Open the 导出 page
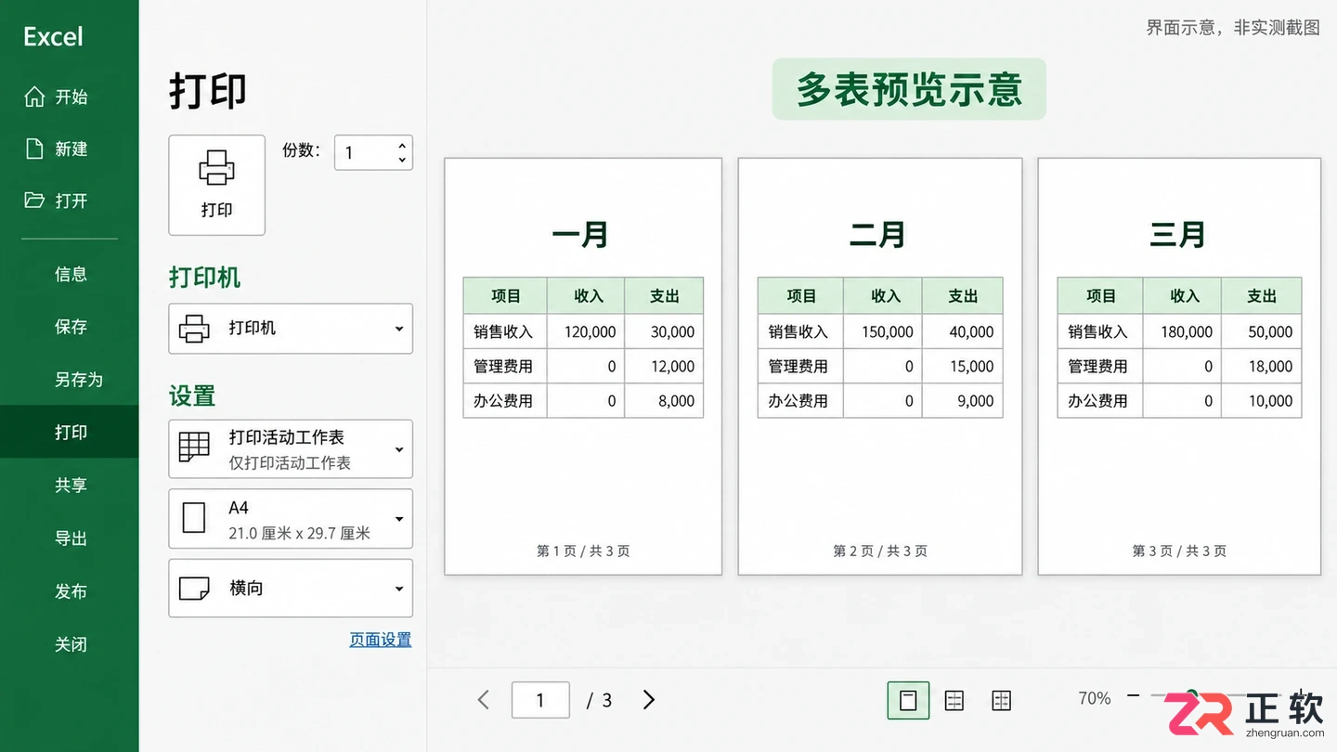 (x=71, y=538)
